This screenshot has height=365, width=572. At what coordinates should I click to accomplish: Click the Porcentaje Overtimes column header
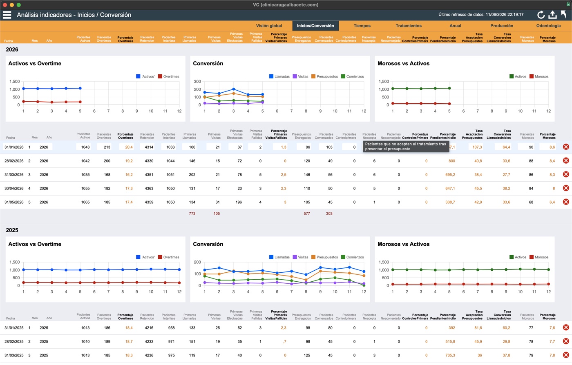click(x=125, y=39)
